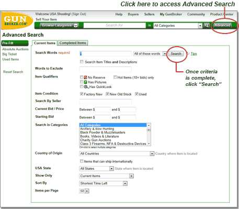Click the Words to Exclude field

pos(105,69)
